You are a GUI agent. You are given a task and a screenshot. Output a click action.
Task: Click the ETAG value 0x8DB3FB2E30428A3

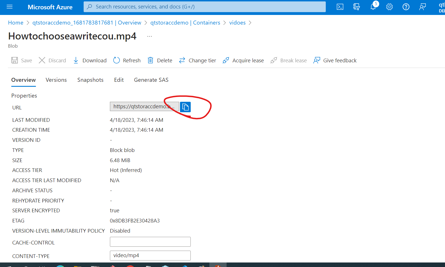click(x=135, y=221)
